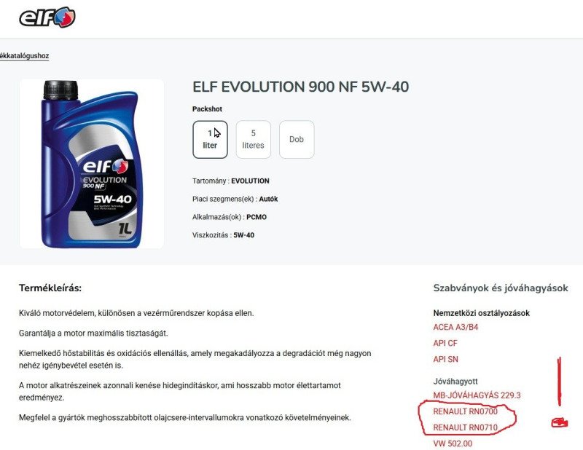This screenshot has height=450, width=583.
Task: Click the red exclamation mark annotation
Action: point(559,381)
